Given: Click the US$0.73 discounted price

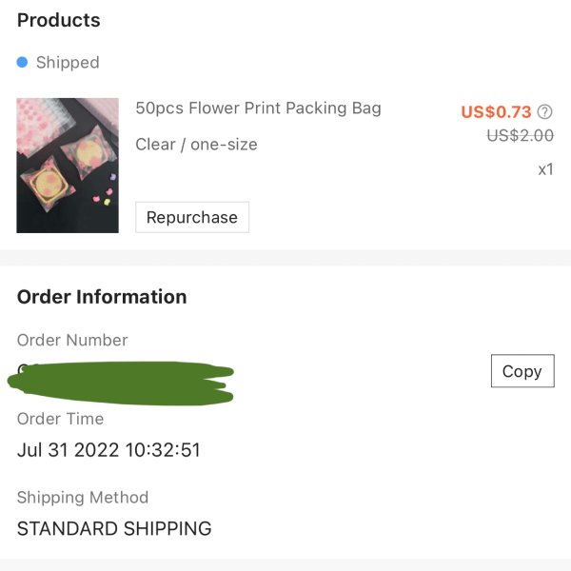Looking at the screenshot, I should [496, 111].
